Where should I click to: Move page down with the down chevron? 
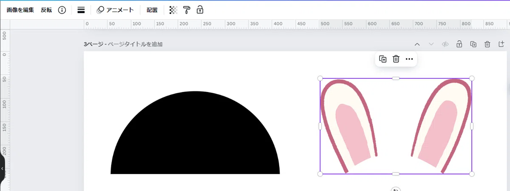point(431,44)
